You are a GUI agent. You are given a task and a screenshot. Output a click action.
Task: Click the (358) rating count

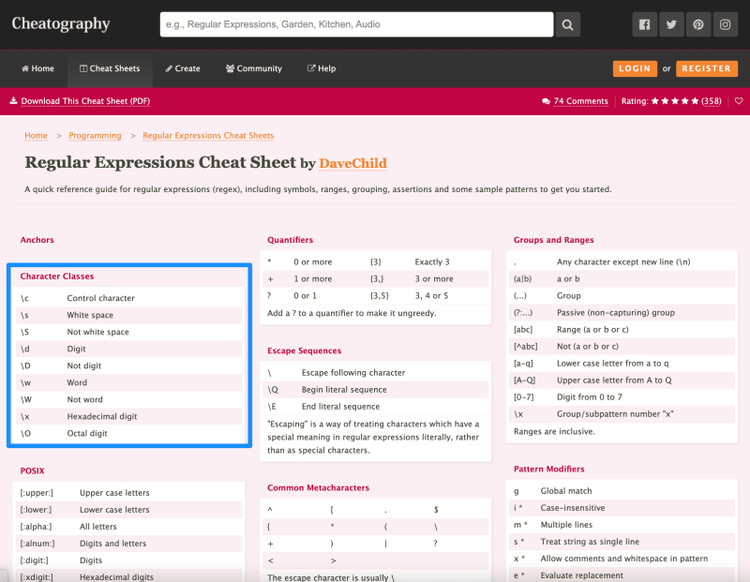pos(712,101)
